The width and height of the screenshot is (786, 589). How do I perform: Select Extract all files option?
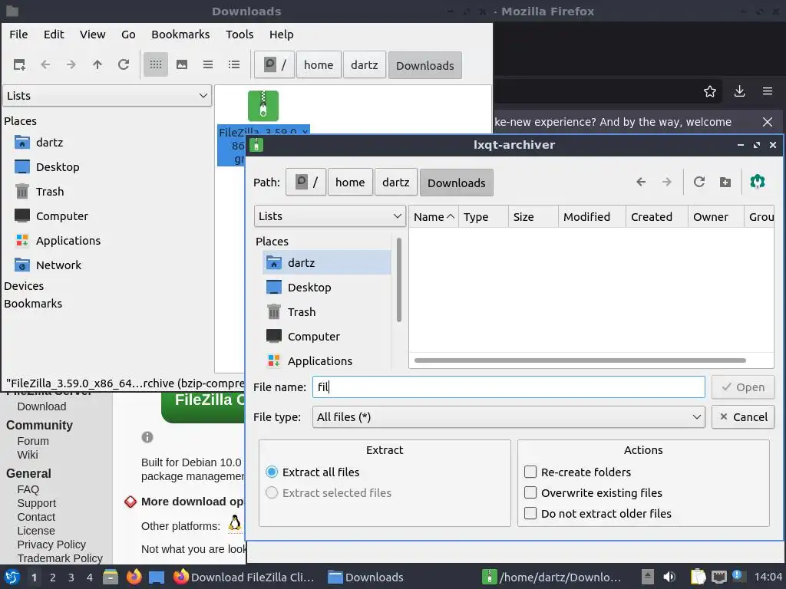[x=313, y=472]
